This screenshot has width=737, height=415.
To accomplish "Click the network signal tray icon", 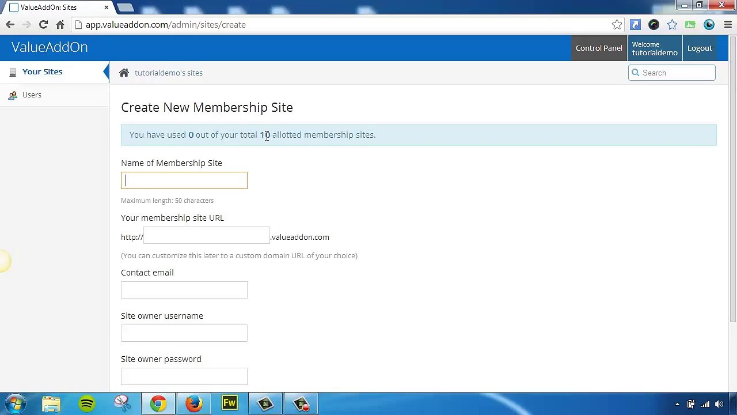I will (x=705, y=404).
